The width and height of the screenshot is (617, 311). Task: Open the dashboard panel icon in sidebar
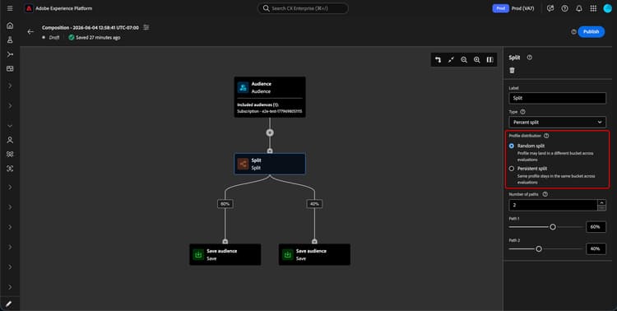(x=10, y=68)
